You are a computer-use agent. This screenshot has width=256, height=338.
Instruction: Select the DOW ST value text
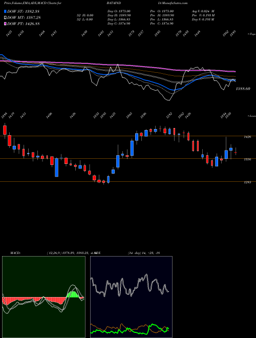(33, 11)
